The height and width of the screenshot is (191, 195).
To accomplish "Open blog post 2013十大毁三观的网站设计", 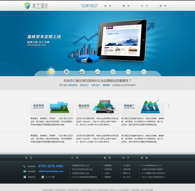I will 154,177.
